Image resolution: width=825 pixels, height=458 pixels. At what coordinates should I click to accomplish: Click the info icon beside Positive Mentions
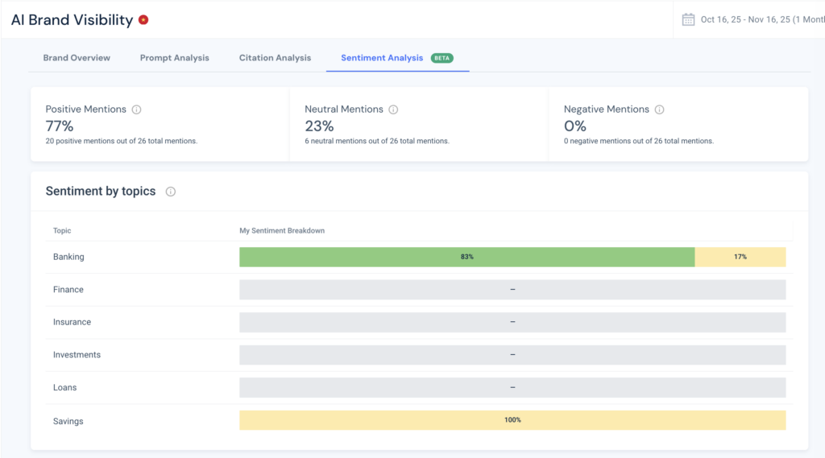point(137,109)
